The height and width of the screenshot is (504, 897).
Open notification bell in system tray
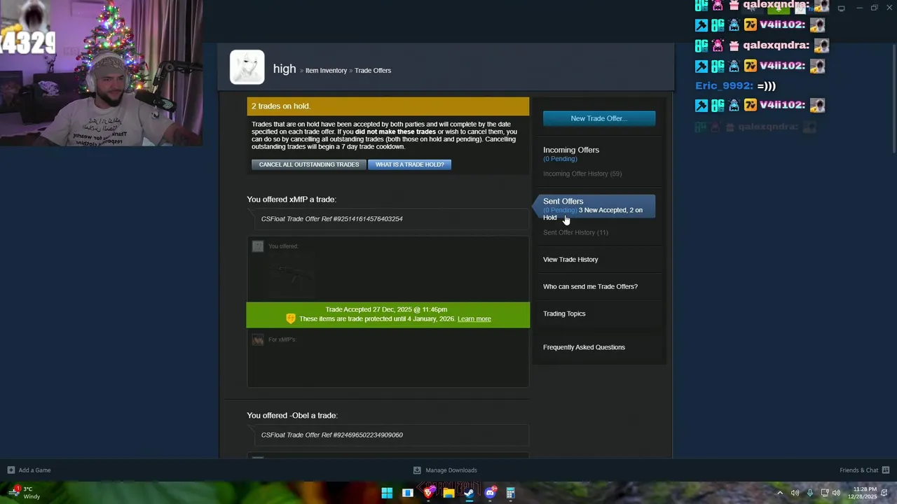tap(885, 493)
